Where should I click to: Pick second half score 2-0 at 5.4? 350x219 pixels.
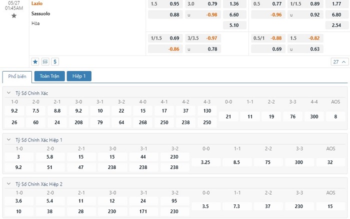(x=50, y=201)
